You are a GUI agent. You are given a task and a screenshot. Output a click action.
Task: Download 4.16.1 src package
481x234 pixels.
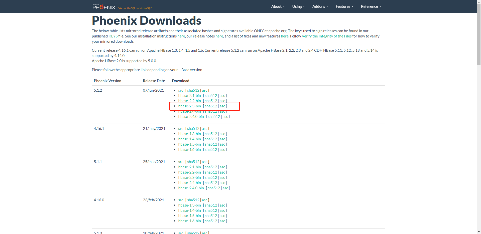(181, 129)
